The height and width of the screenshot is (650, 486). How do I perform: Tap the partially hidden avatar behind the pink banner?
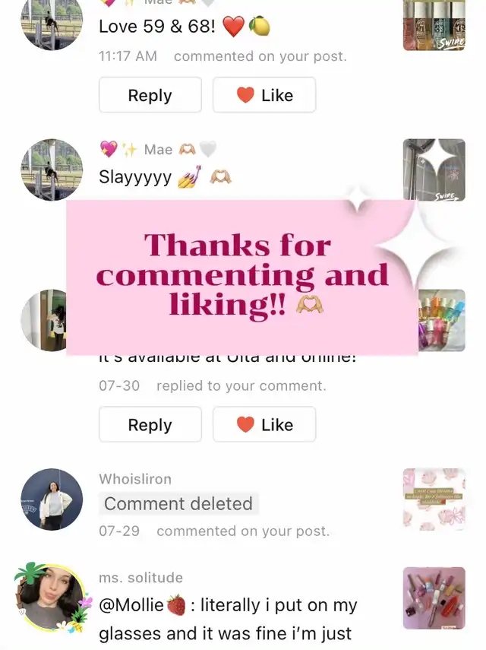pyautogui.click(x=44, y=320)
